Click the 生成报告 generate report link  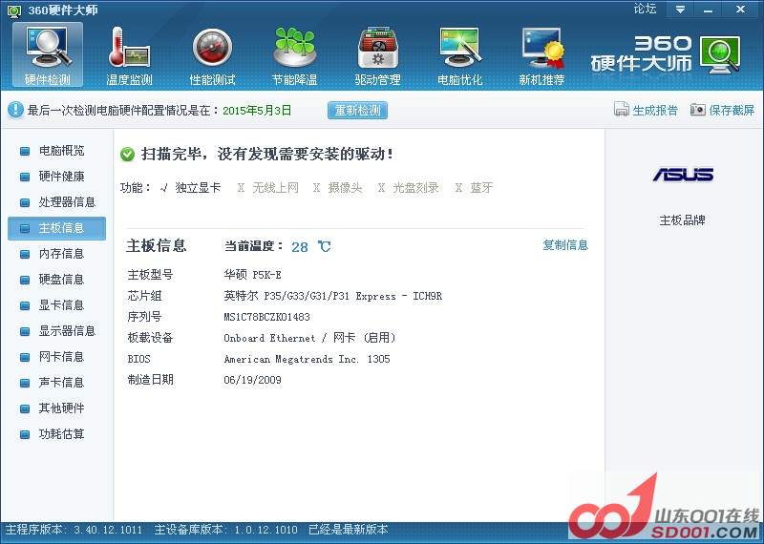[655, 111]
